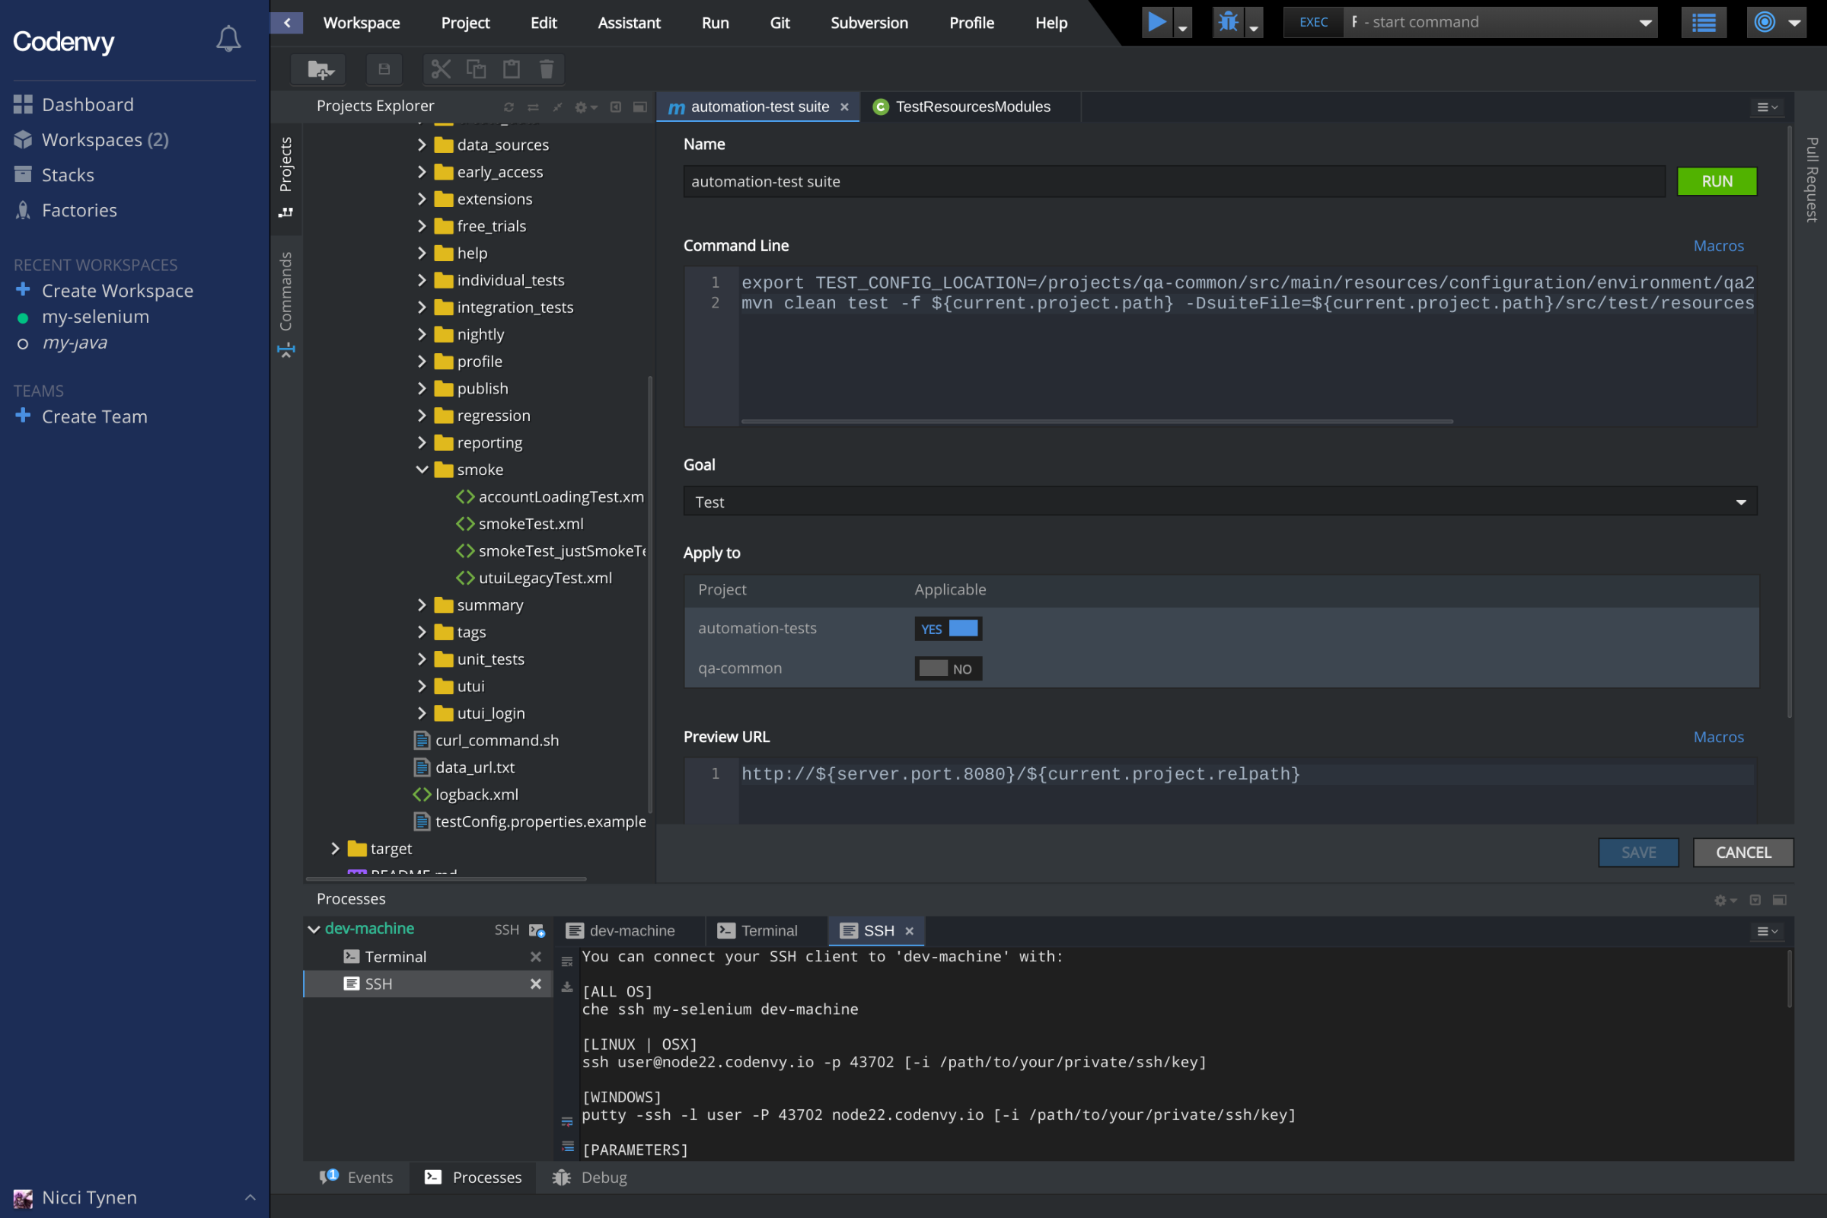Open the Goal dropdown showing Test
This screenshot has height=1218, width=1827.
(x=1740, y=501)
